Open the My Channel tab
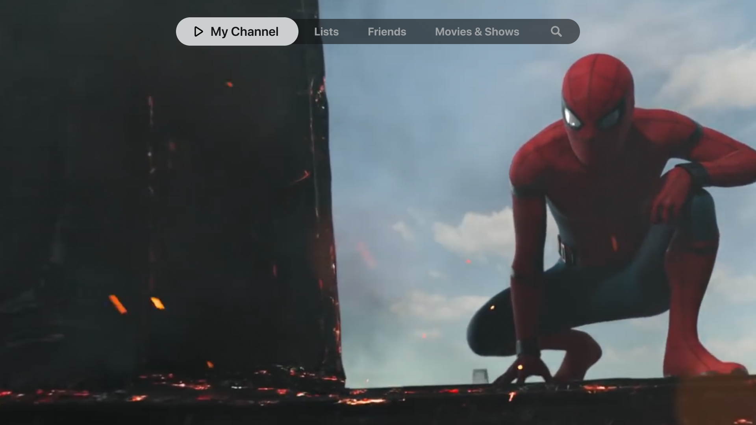The height and width of the screenshot is (425, 756). (237, 31)
